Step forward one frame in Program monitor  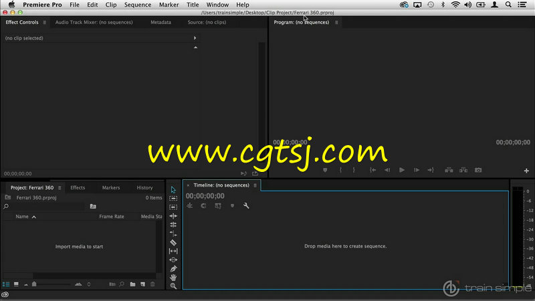tap(417, 170)
